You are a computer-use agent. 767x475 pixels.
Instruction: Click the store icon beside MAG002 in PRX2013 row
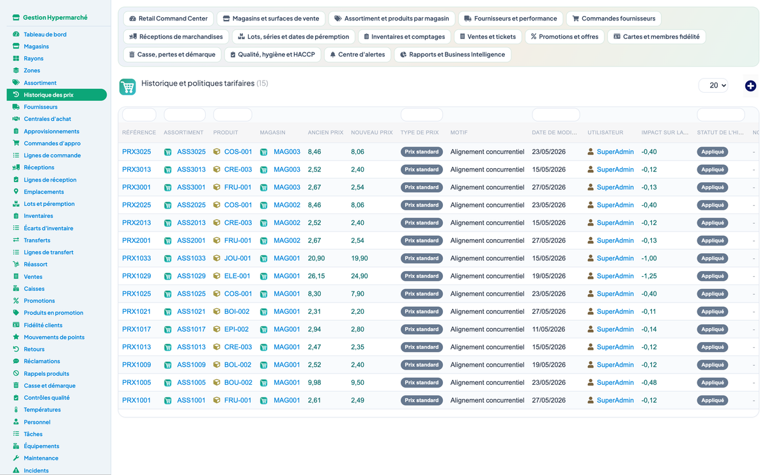coord(263,223)
